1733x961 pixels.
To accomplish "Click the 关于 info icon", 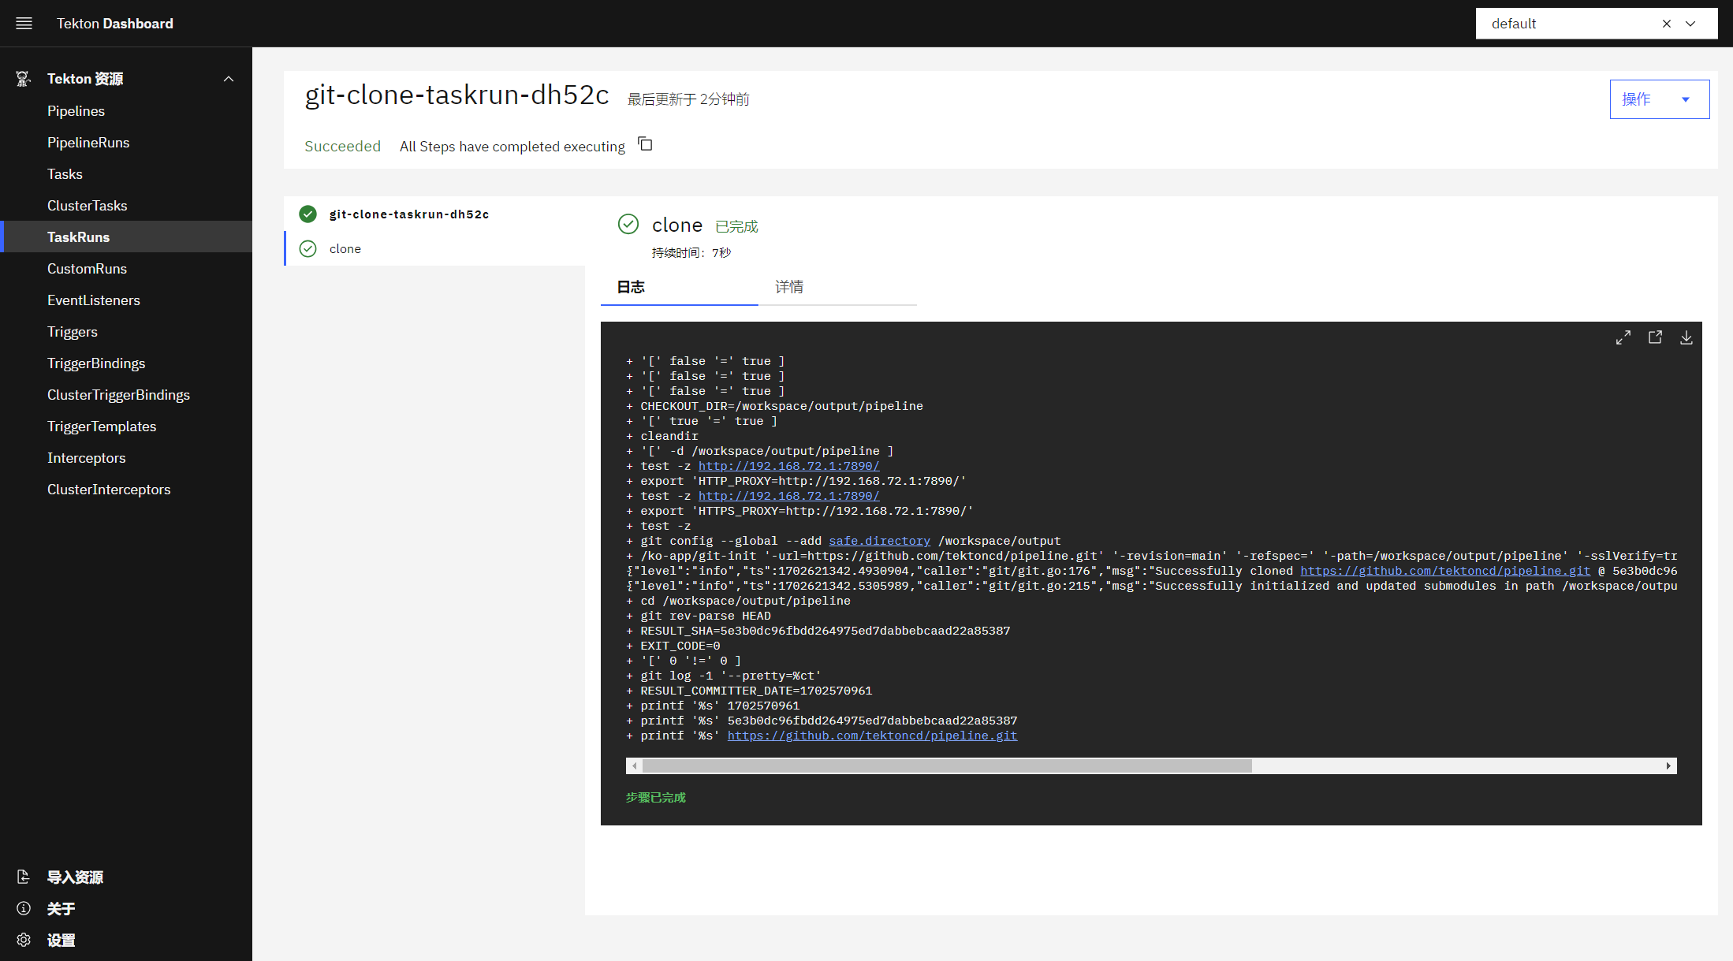I will [24, 909].
